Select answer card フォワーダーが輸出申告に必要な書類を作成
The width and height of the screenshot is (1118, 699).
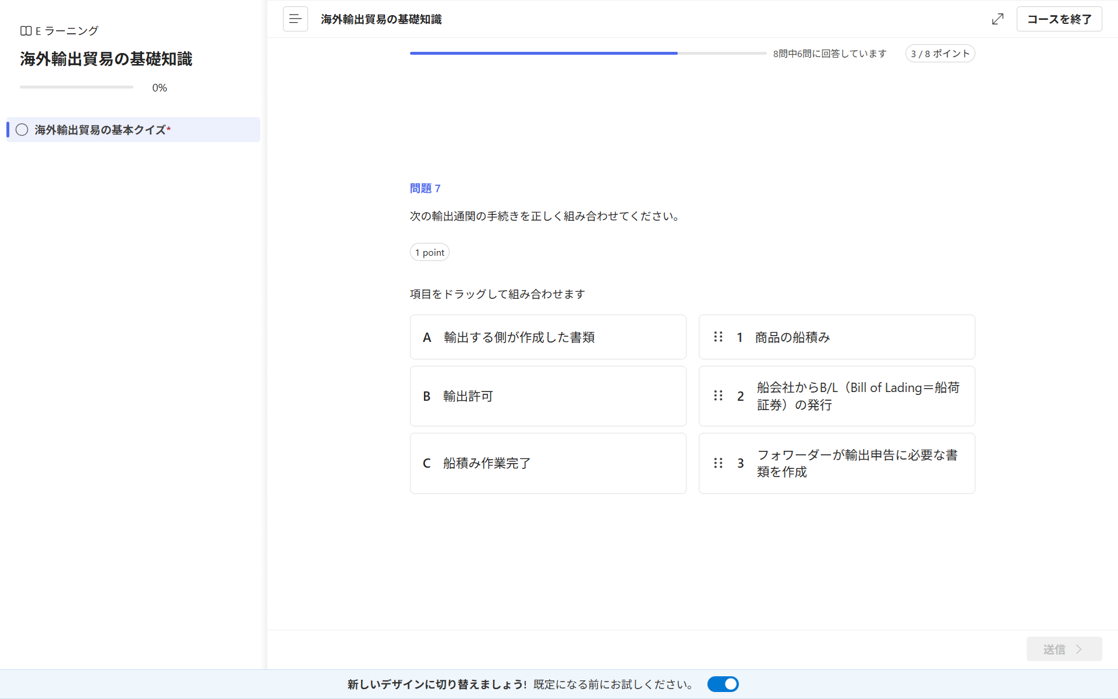coord(837,463)
